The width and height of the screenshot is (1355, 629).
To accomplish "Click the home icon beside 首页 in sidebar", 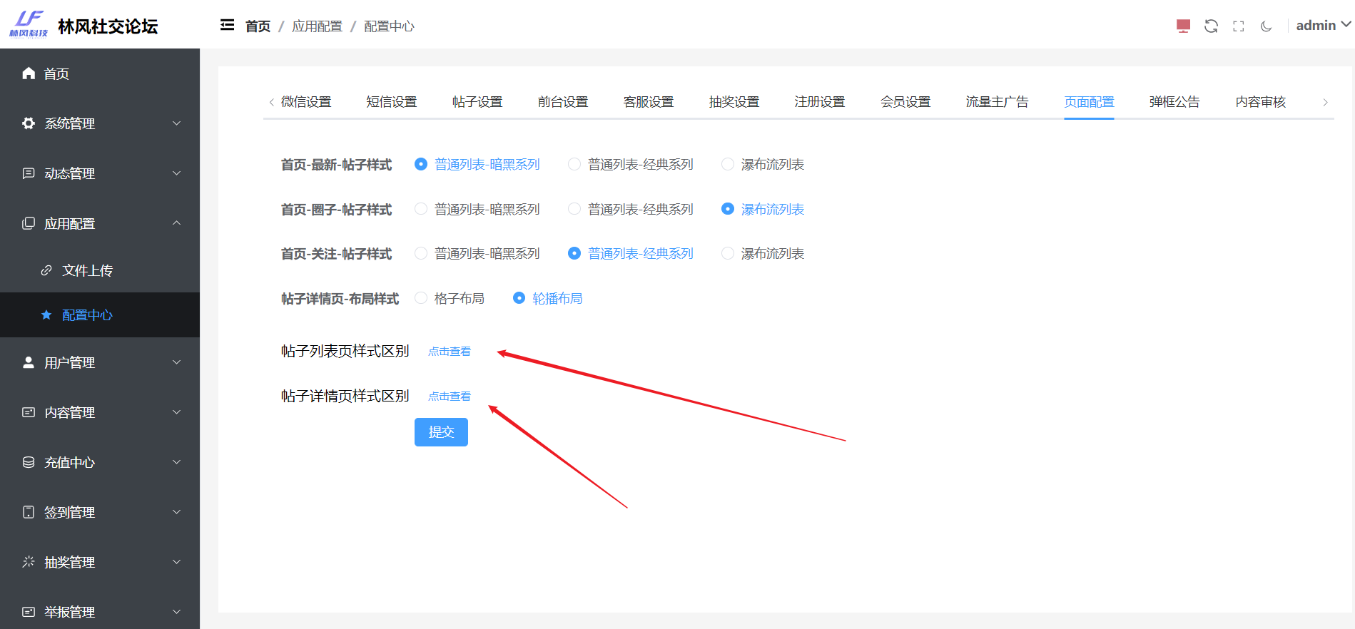I will 29,73.
